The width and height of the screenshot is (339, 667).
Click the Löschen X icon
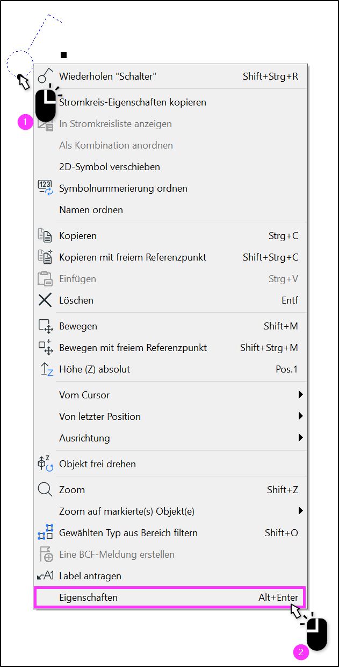click(x=45, y=300)
